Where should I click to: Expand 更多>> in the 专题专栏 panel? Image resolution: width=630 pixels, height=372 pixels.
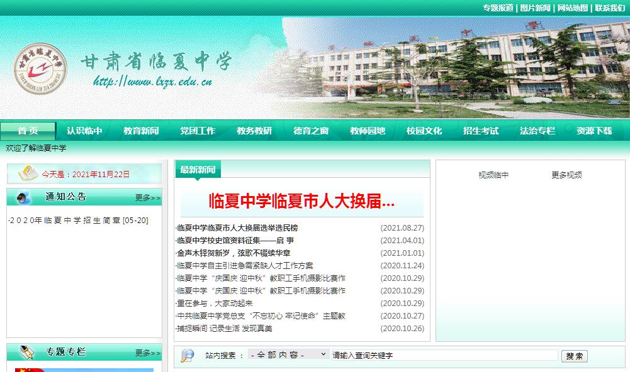click(x=148, y=353)
